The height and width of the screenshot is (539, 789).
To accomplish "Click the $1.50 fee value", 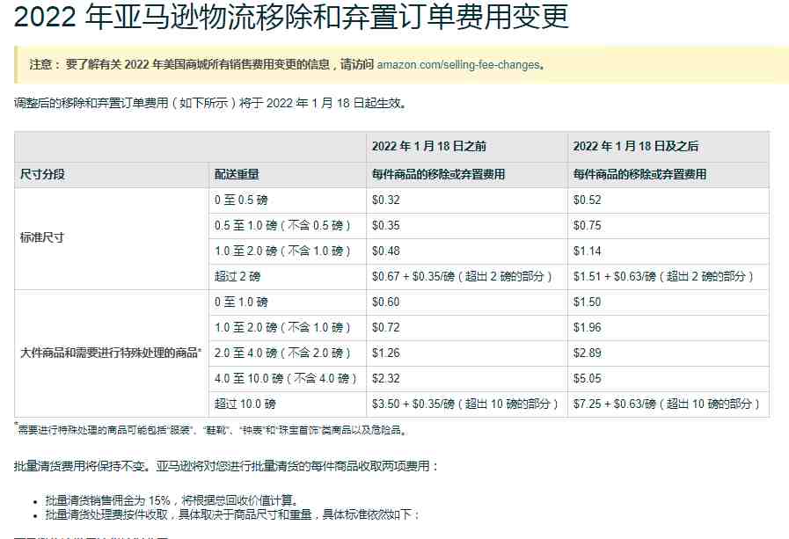I will pos(588,302).
